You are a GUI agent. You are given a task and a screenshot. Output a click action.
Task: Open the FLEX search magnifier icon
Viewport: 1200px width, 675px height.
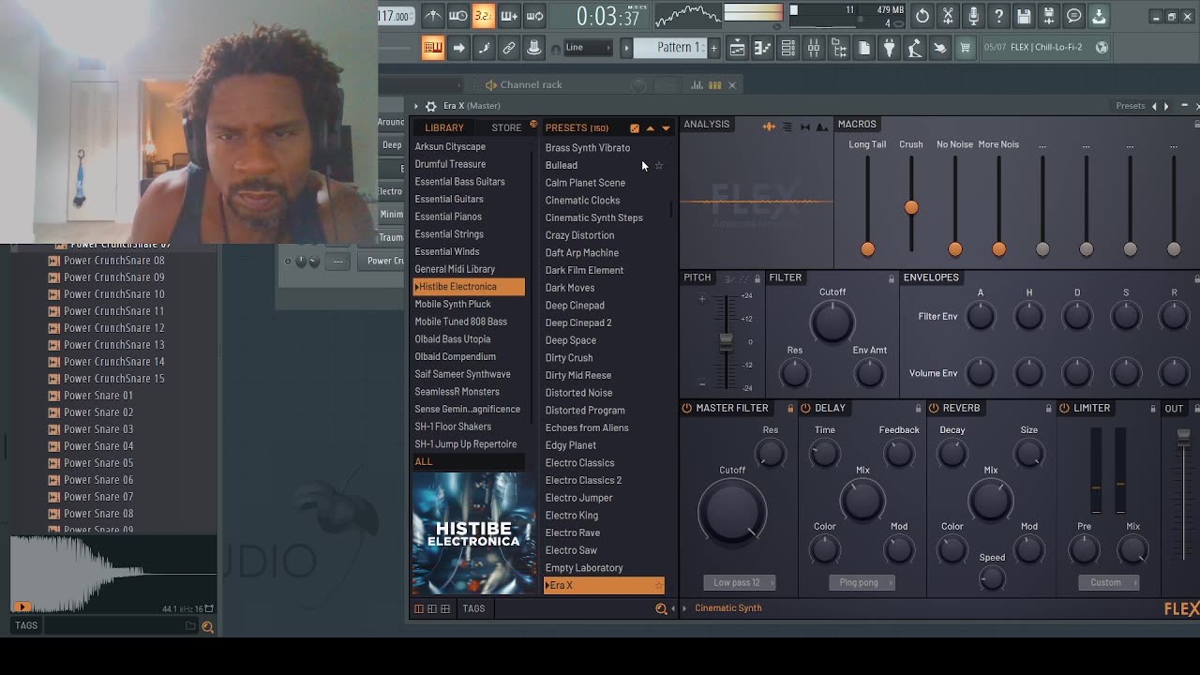[661, 609]
